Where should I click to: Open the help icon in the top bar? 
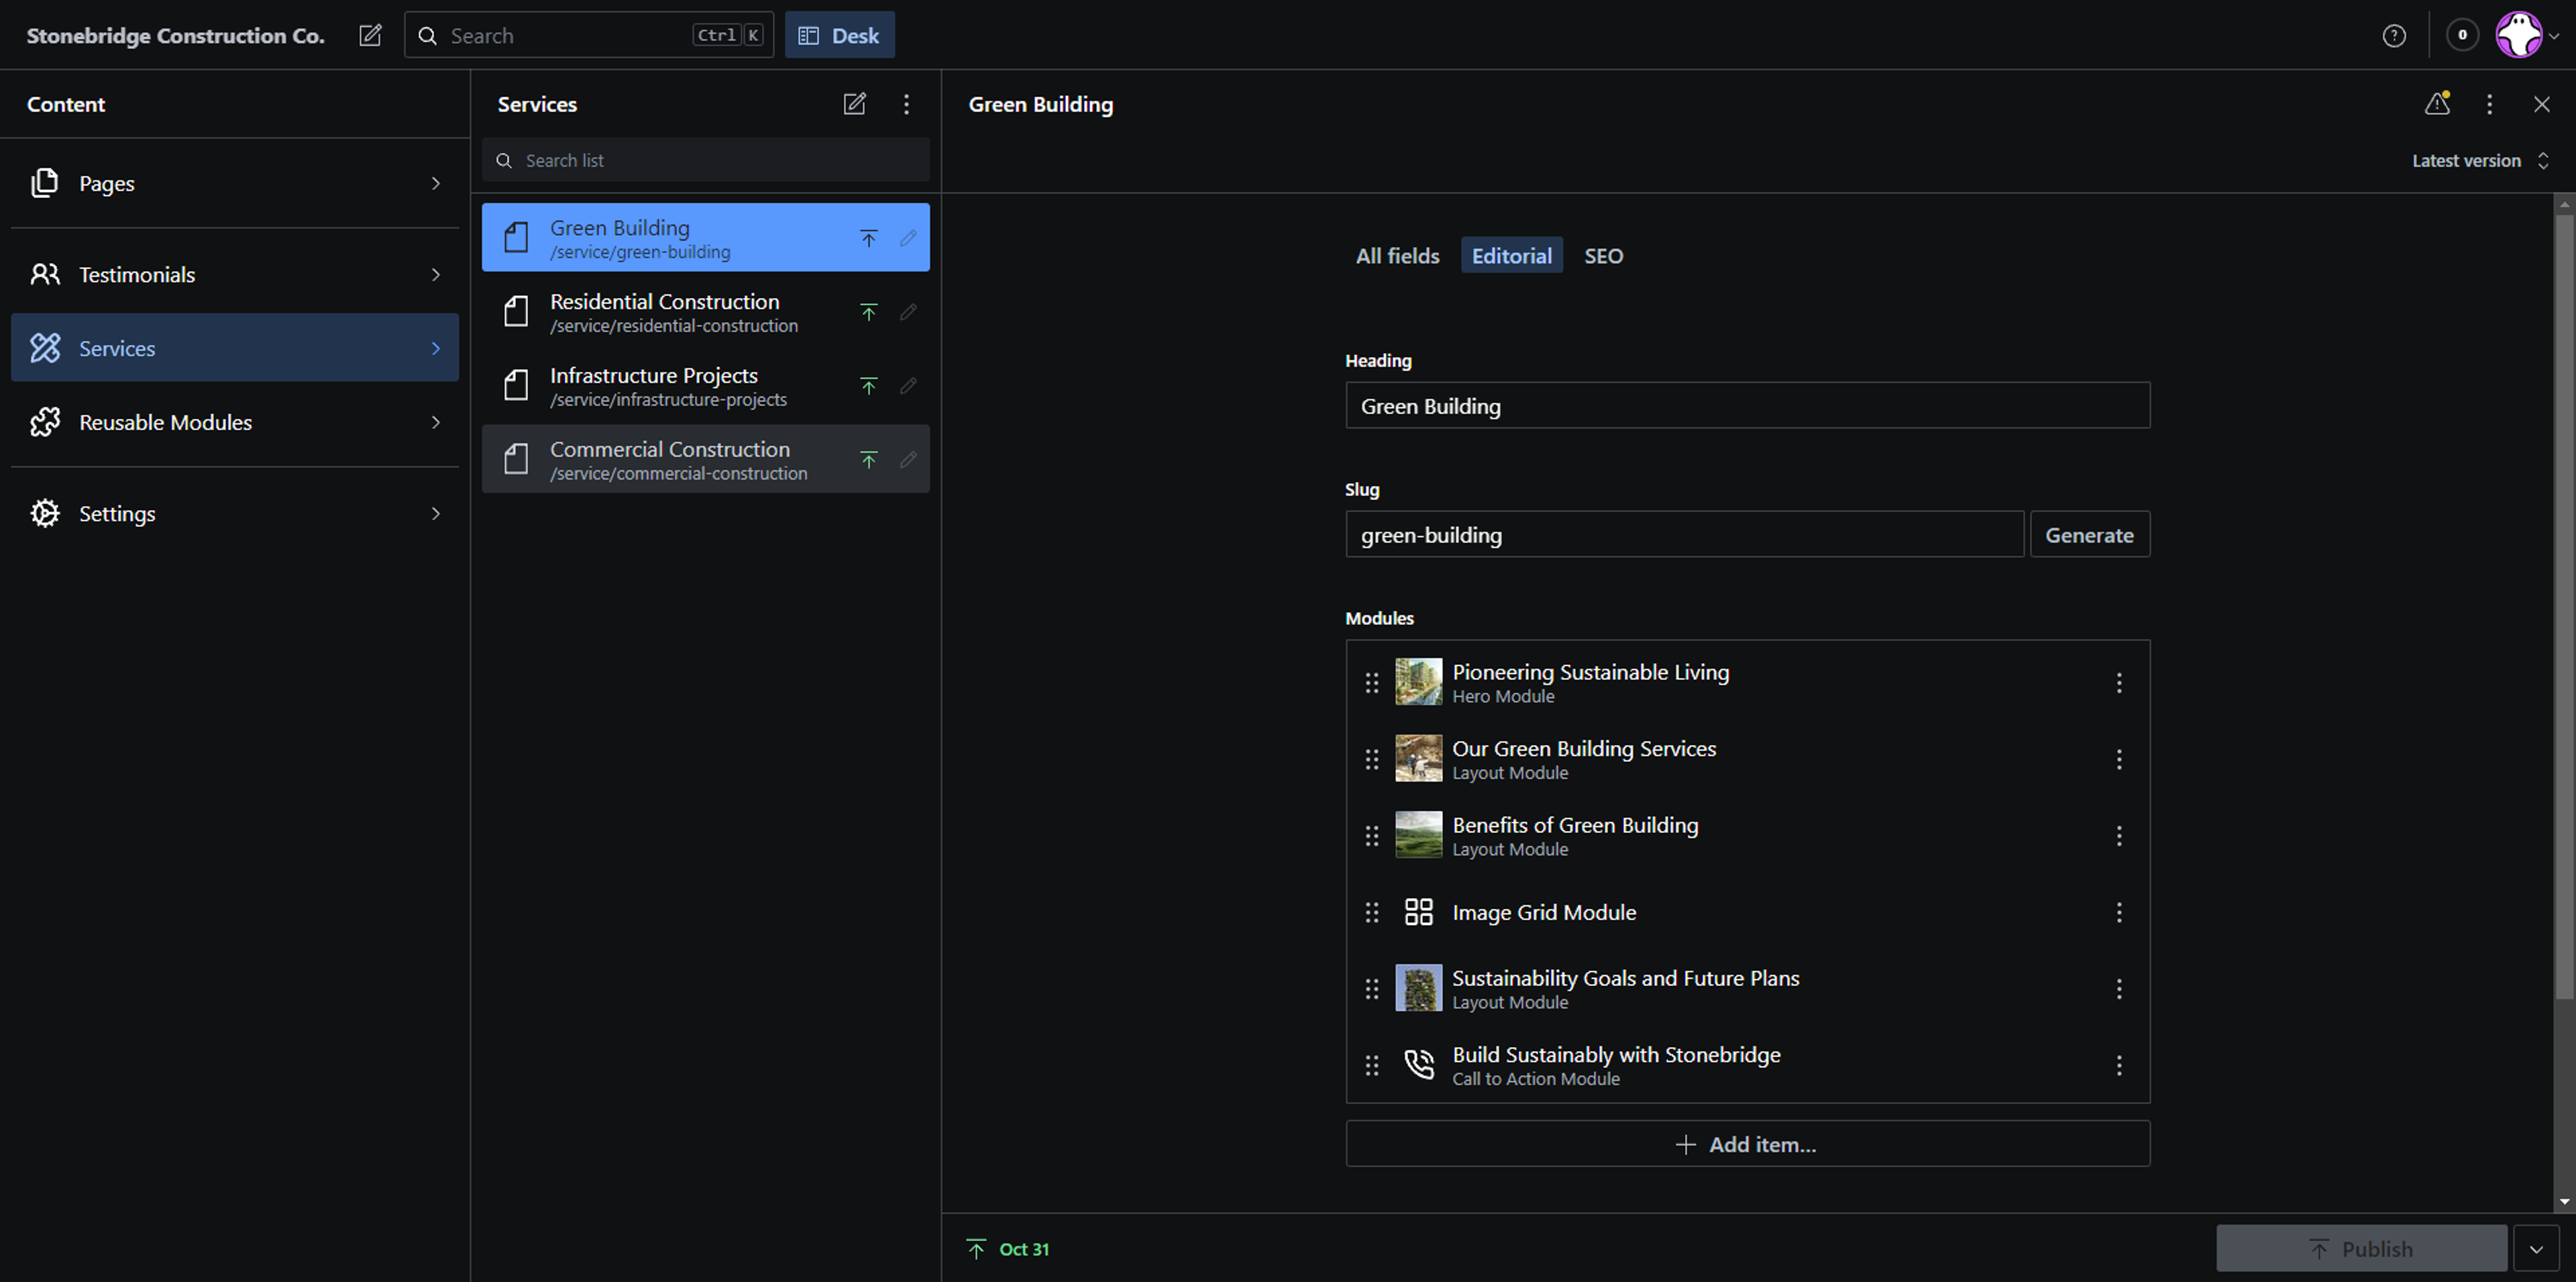pyautogui.click(x=2394, y=35)
